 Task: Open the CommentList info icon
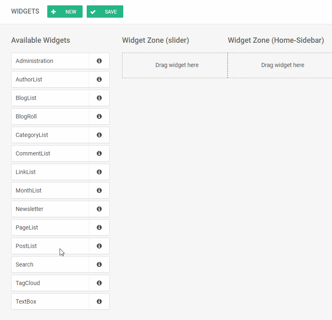pos(99,153)
